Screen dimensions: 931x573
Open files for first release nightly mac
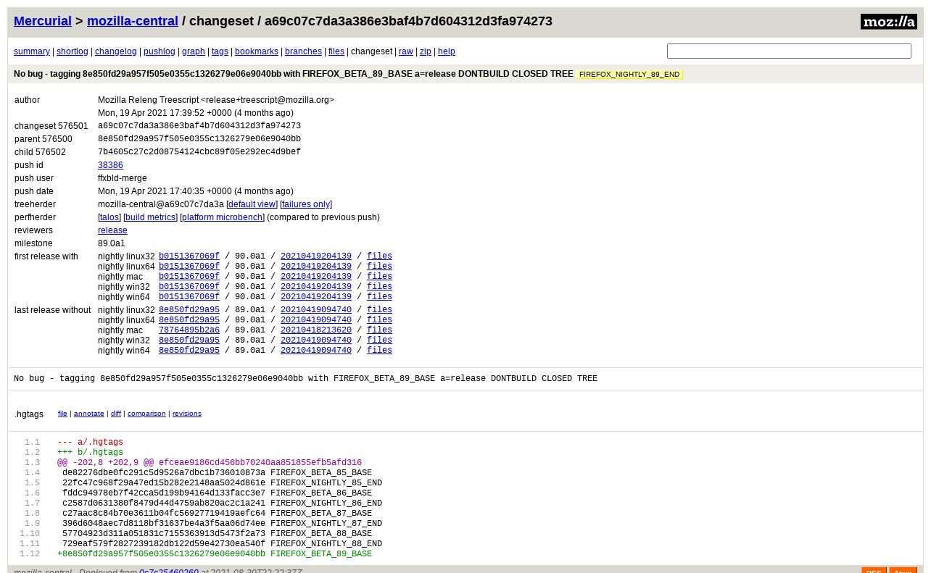pyautogui.click(x=379, y=277)
